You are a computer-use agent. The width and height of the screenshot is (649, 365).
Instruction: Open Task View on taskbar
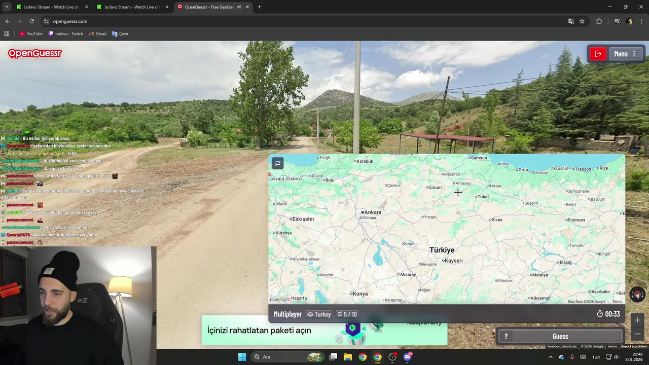point(333,357)
